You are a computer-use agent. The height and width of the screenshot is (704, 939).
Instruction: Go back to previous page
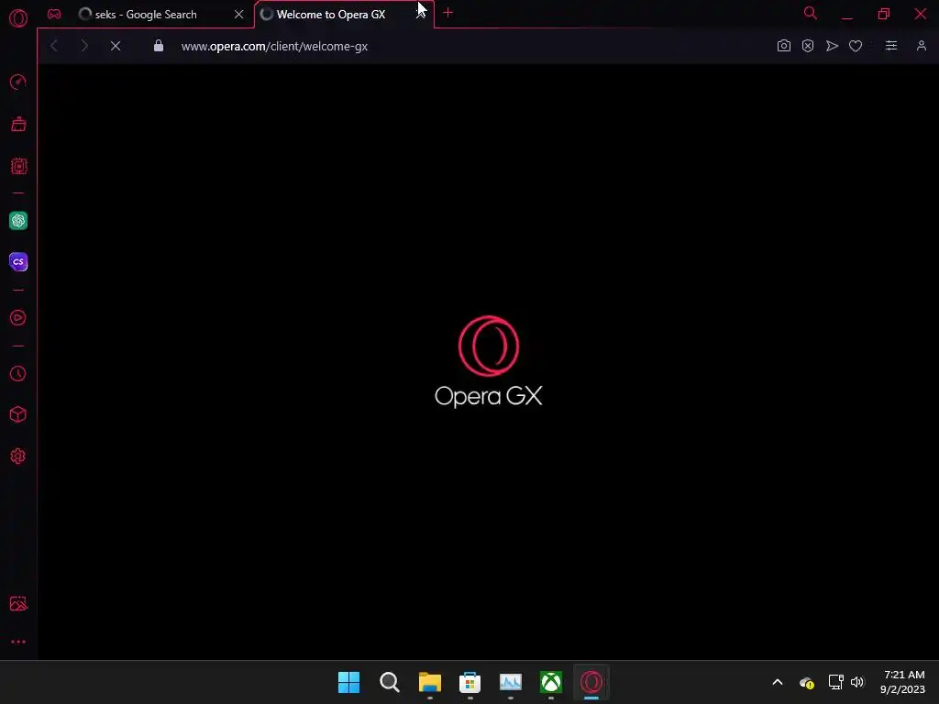pyautogui.click(x=54, y=46)
